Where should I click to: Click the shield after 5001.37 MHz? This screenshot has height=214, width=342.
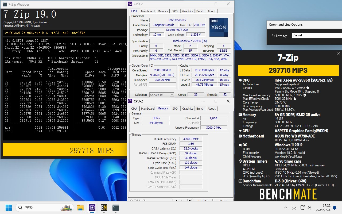click(x=295, y=99)
